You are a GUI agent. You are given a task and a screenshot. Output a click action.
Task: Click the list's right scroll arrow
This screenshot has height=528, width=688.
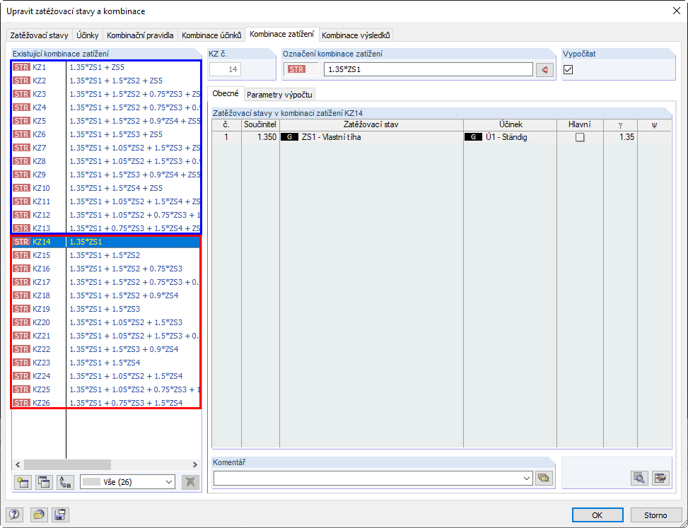tap(195, 464)
